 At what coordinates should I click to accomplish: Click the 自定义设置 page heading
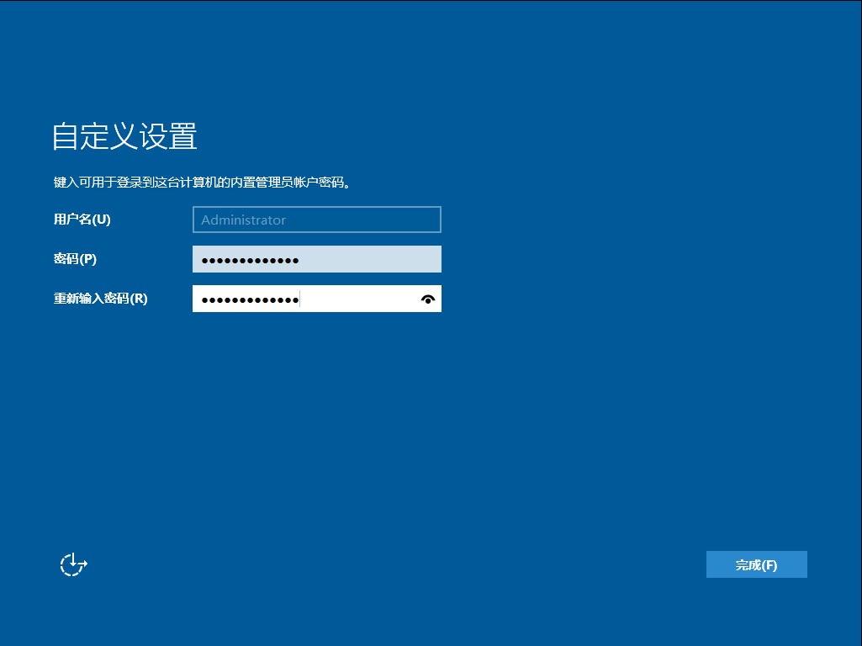124,136
